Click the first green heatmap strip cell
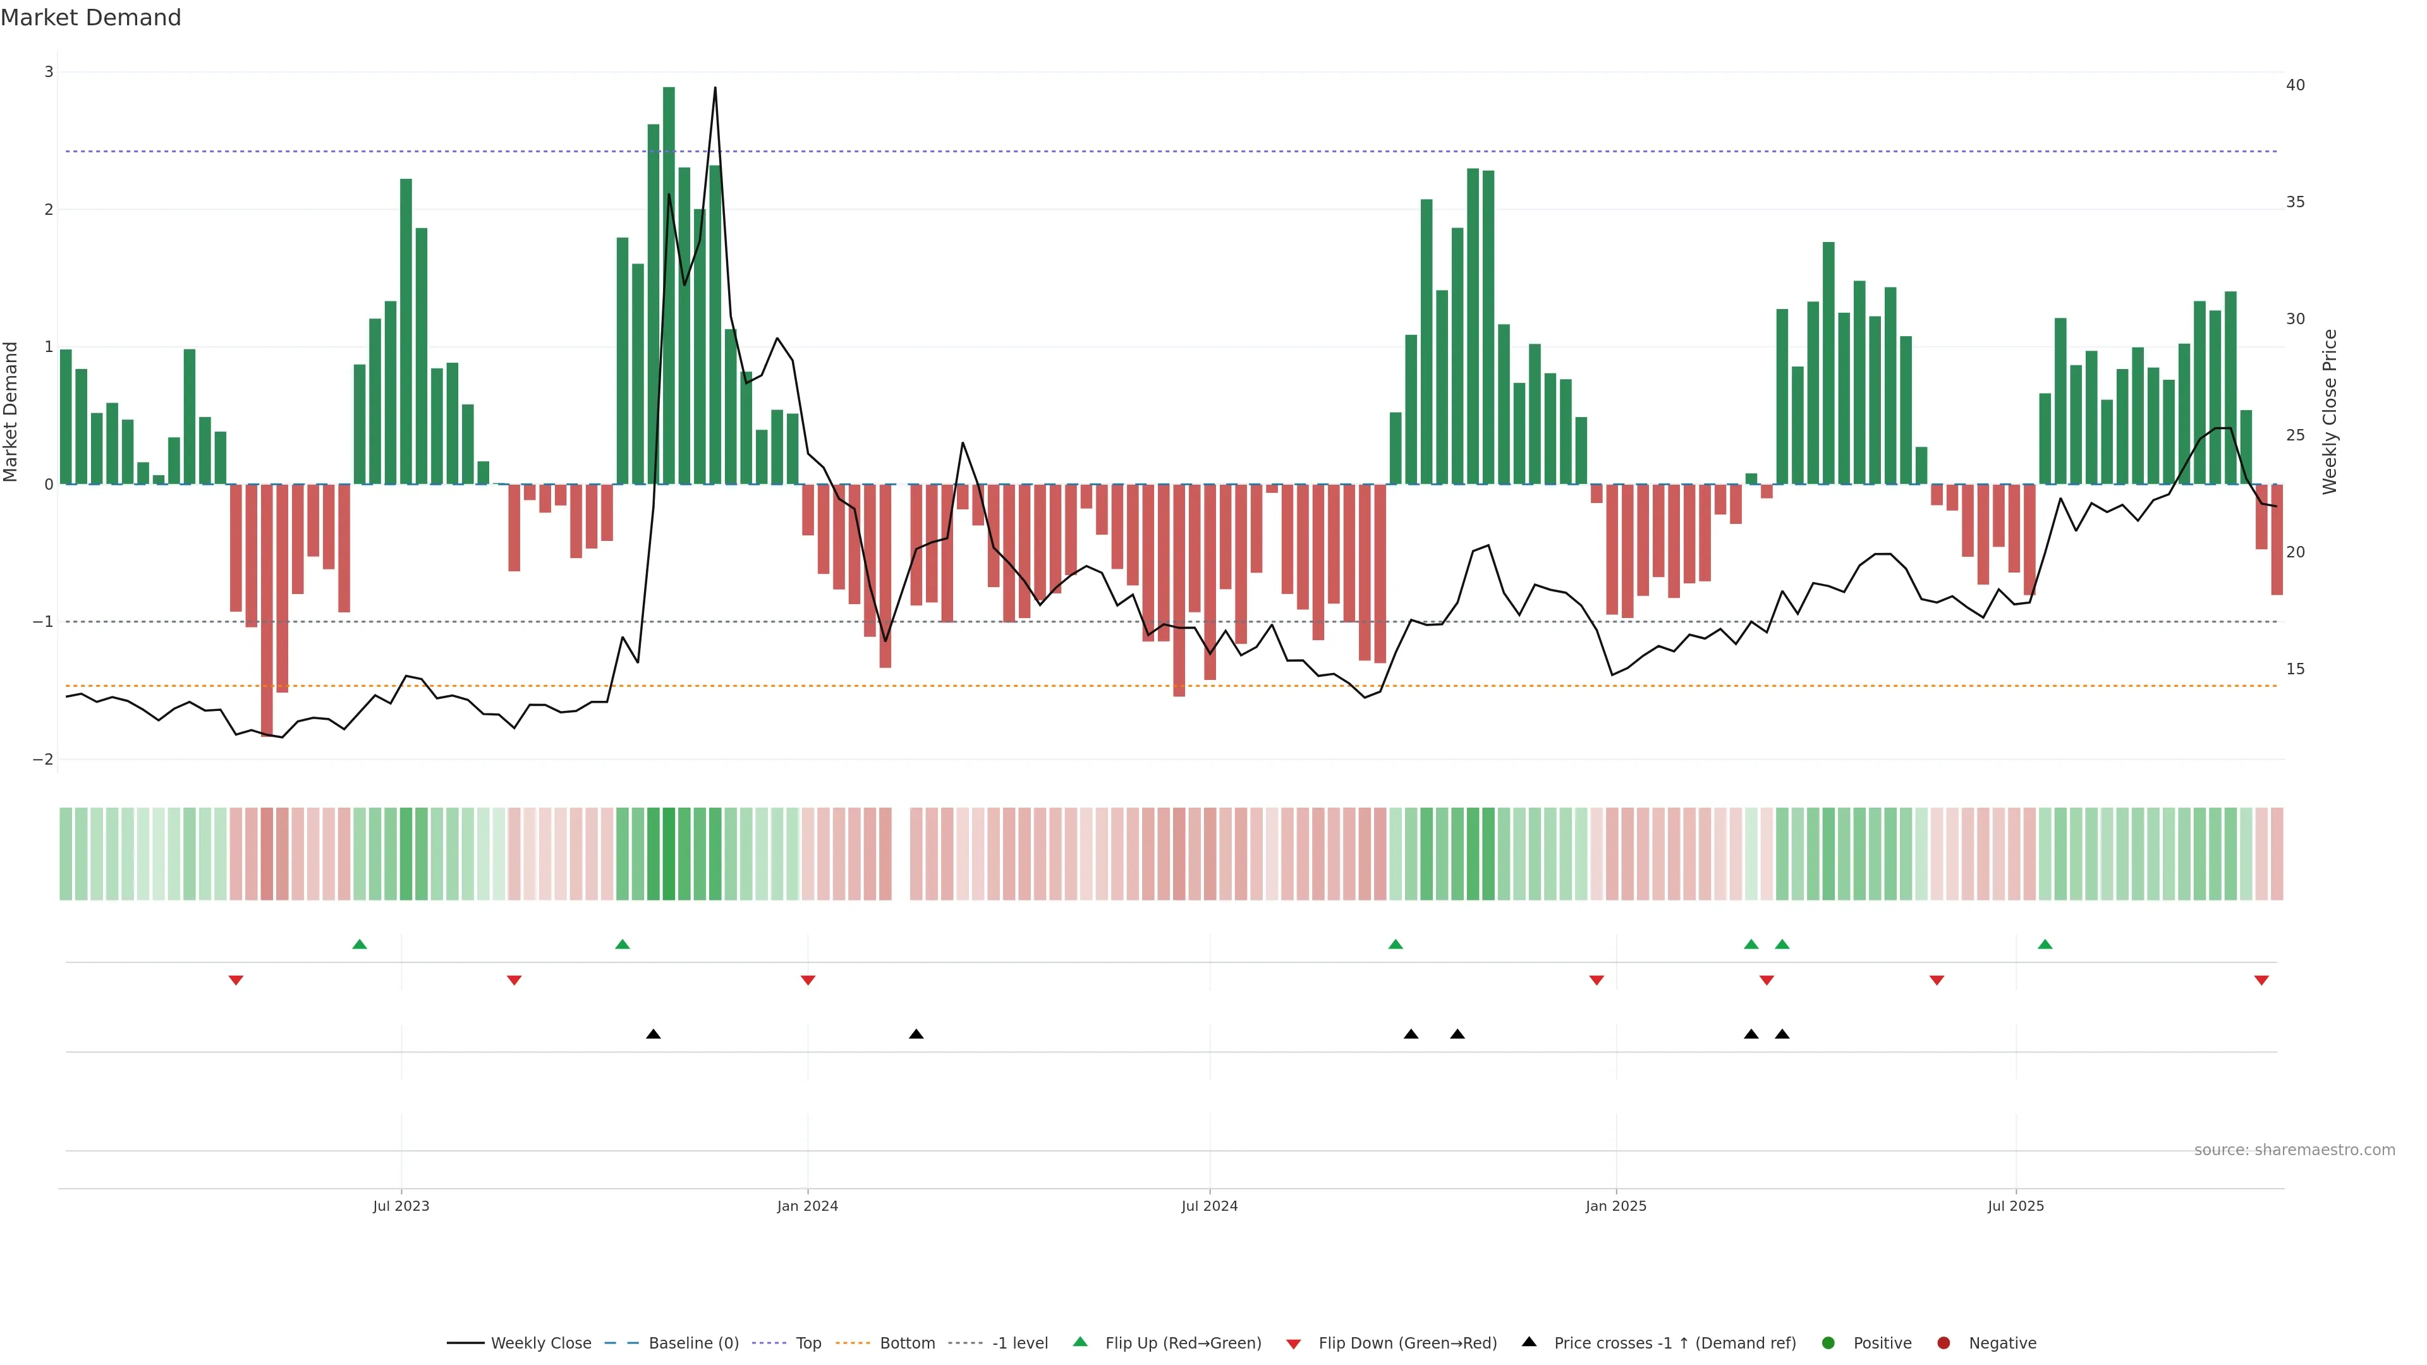Image resolution: width=2427 pixels, height=1365 pixels. (66, 854)
